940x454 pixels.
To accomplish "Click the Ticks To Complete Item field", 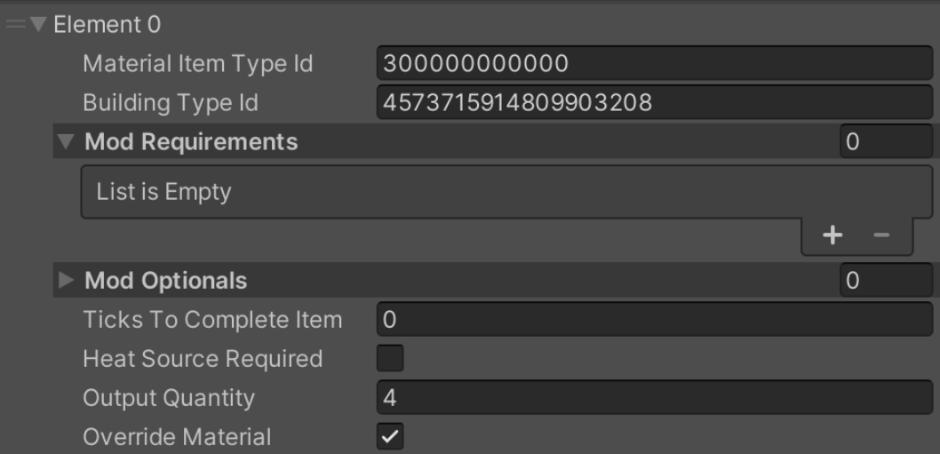I will point(655,319).
